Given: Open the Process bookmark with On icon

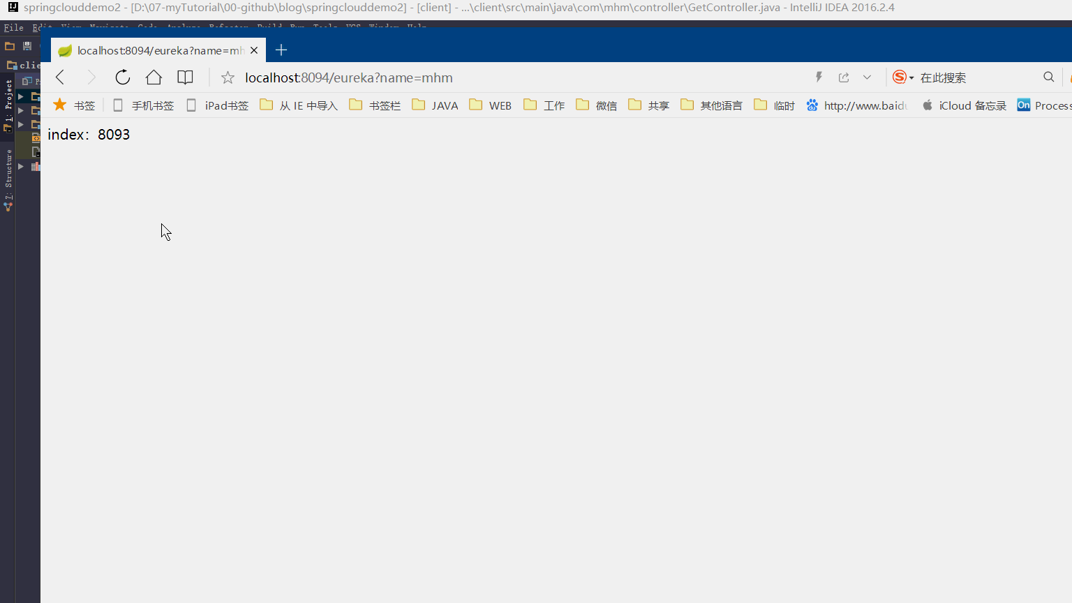Looking at the screenshot, I should (x=1044, y=105).
